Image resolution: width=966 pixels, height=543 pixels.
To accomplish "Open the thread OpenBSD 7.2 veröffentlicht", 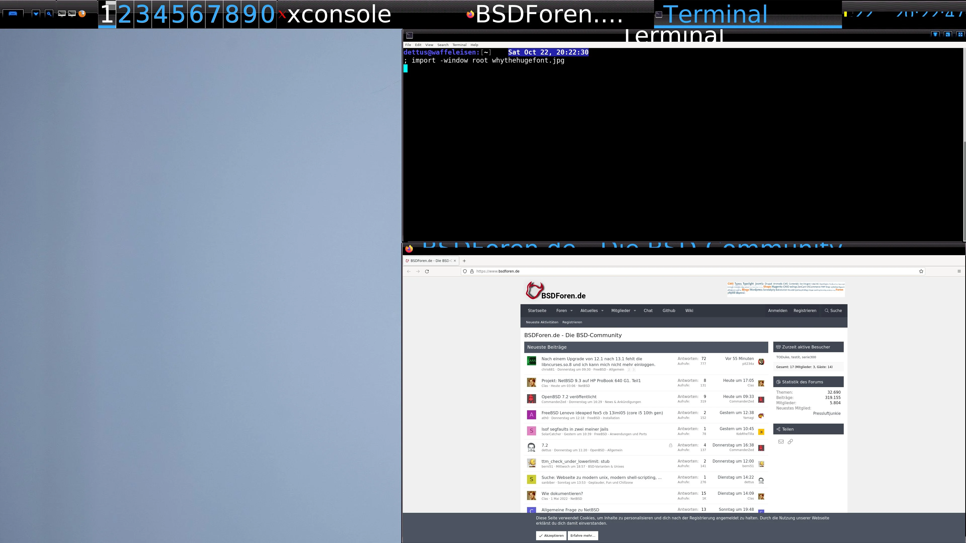I will [x=569, y=396].
